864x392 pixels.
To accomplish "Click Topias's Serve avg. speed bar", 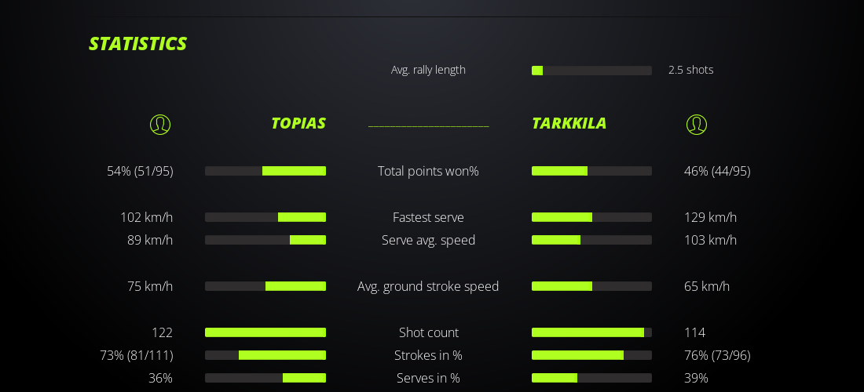I will tap(265, 240).
